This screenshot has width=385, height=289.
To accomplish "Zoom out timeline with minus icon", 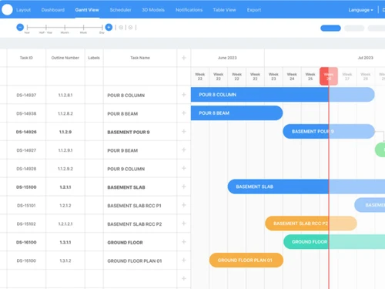I will click(x=20, y=27).
